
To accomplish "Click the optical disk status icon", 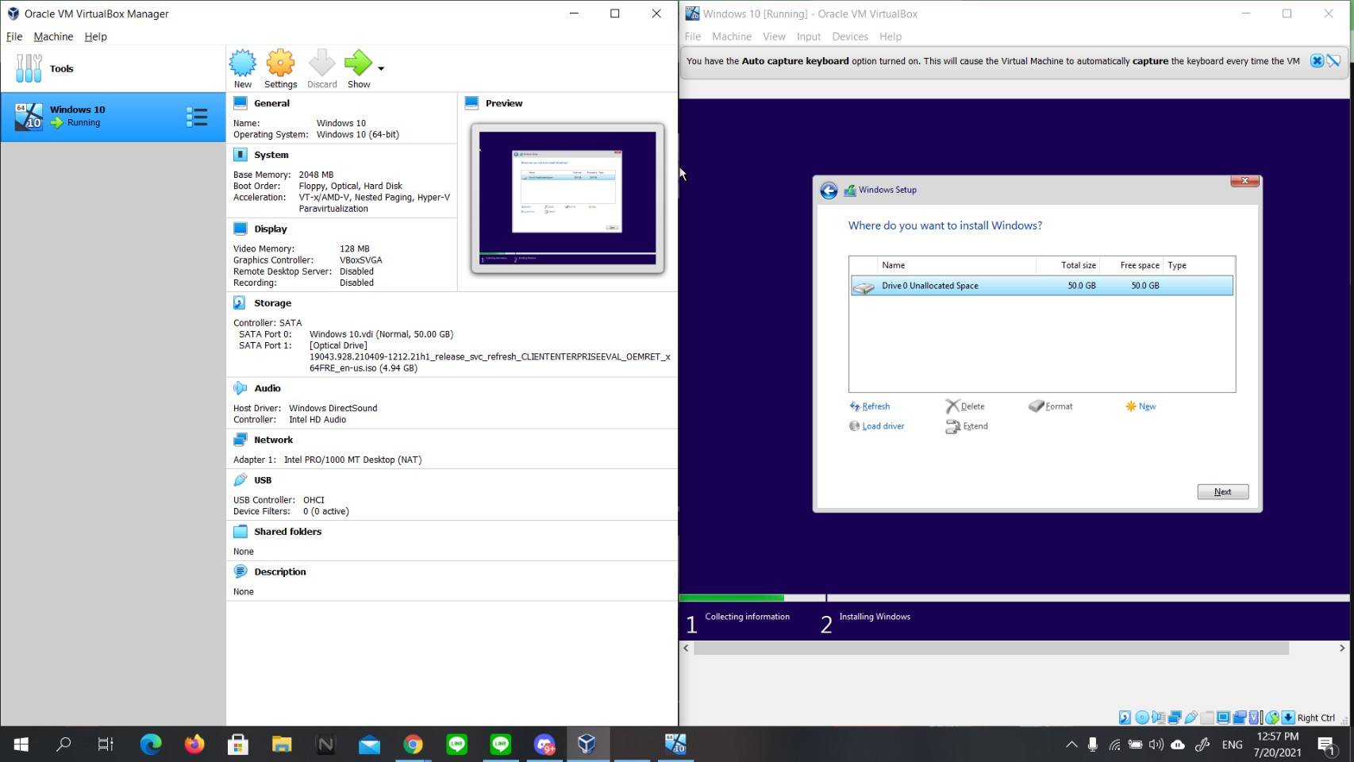I will [x=1142, y=718].
